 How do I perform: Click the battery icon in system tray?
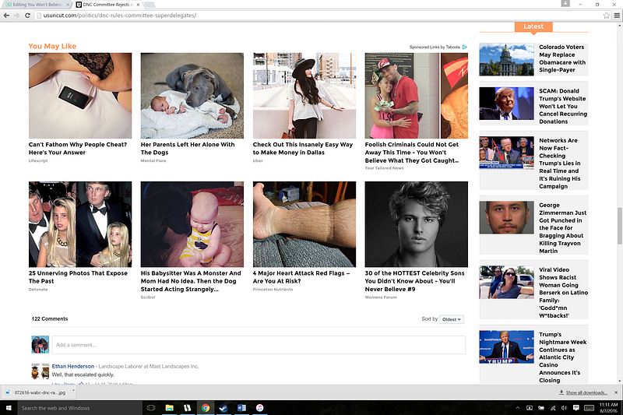point(541,408)
